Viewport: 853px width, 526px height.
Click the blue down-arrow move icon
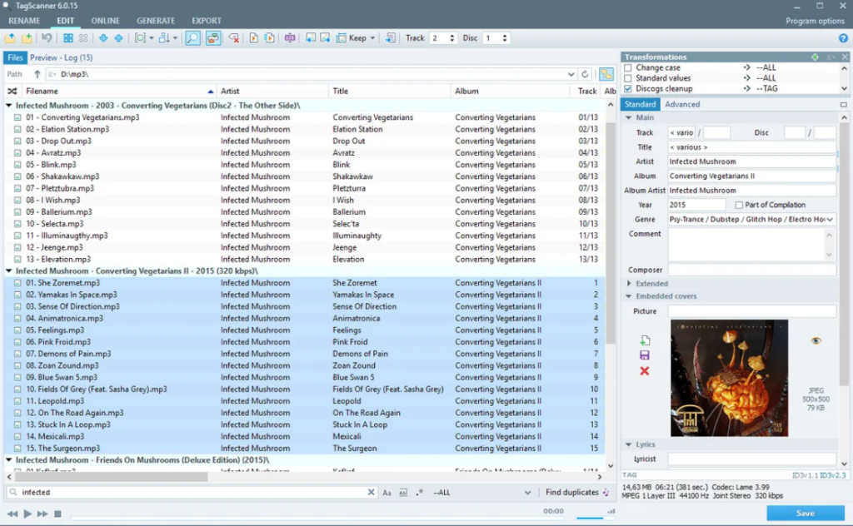pyautogui.click(x=102, y=38)
